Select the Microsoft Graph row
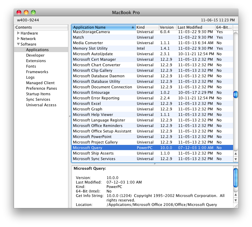This screenshot has height=227, width=252. 152,109
